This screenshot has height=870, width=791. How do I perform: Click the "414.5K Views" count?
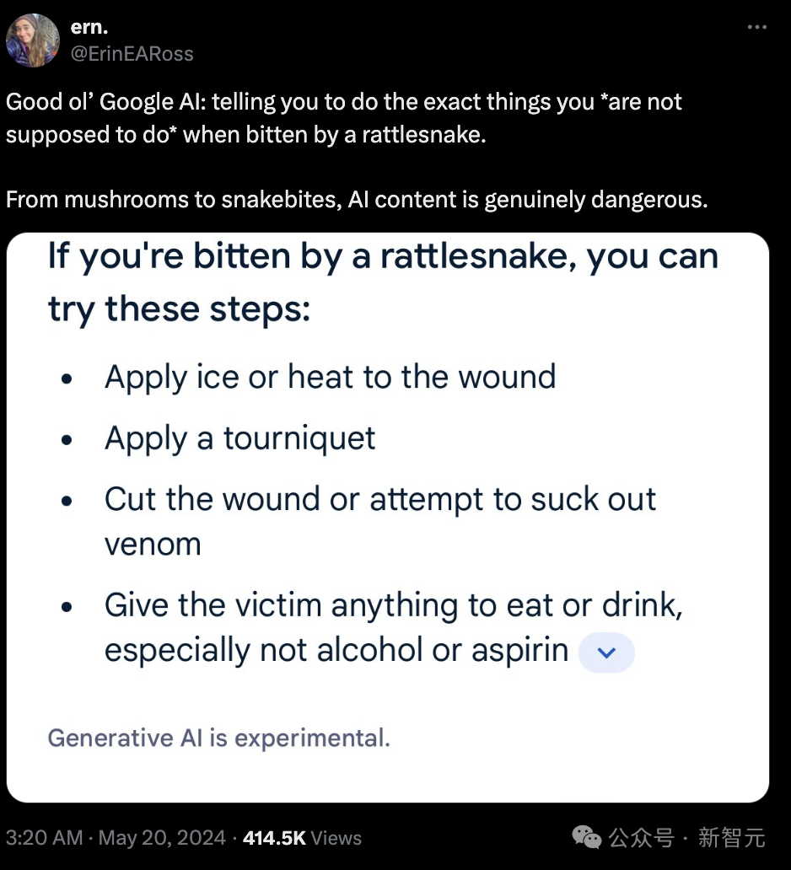302,838
